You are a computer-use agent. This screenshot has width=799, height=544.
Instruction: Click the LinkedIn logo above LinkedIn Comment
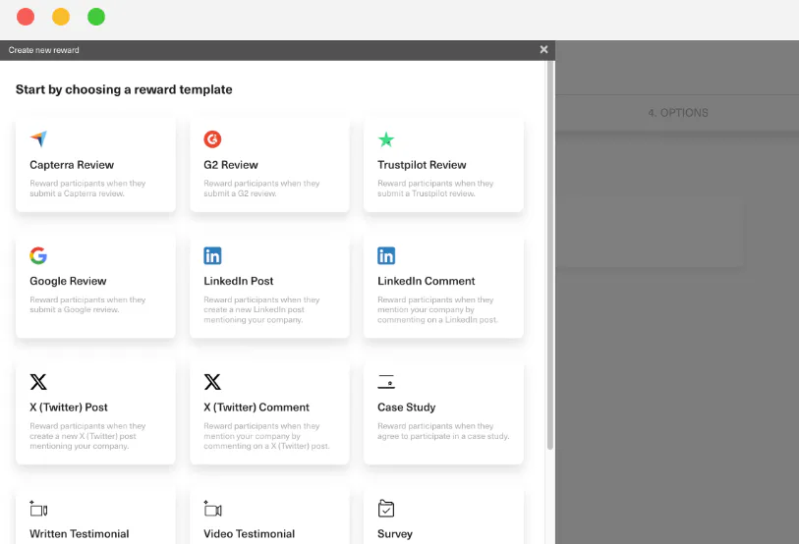tap(386, 255)
